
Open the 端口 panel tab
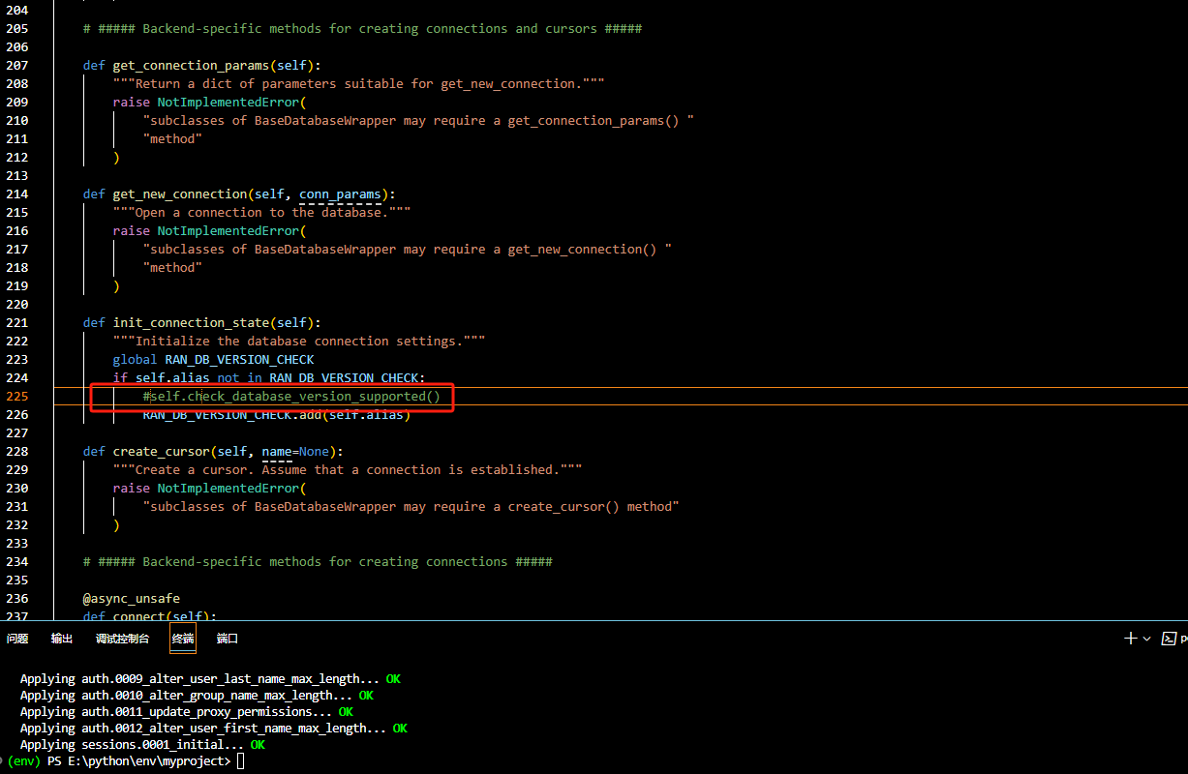[x=227, y=639]
